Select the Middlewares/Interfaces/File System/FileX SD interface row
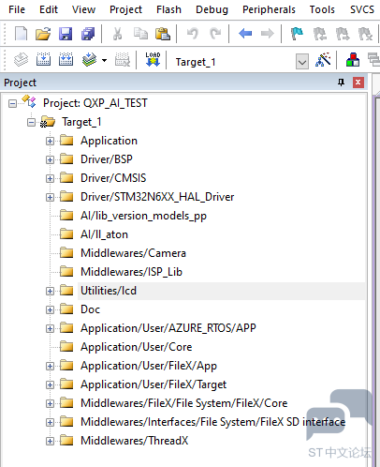Image resolution: width=380 pixels, height=467 pixels. tap(212, 422)
